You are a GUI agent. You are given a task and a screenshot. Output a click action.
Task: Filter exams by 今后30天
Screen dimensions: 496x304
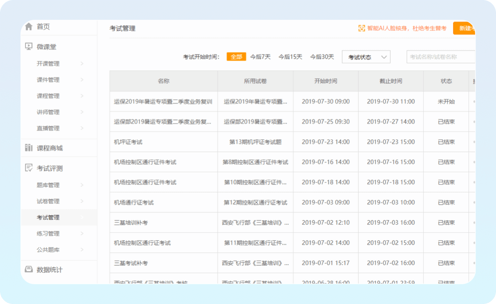(322, 57)
